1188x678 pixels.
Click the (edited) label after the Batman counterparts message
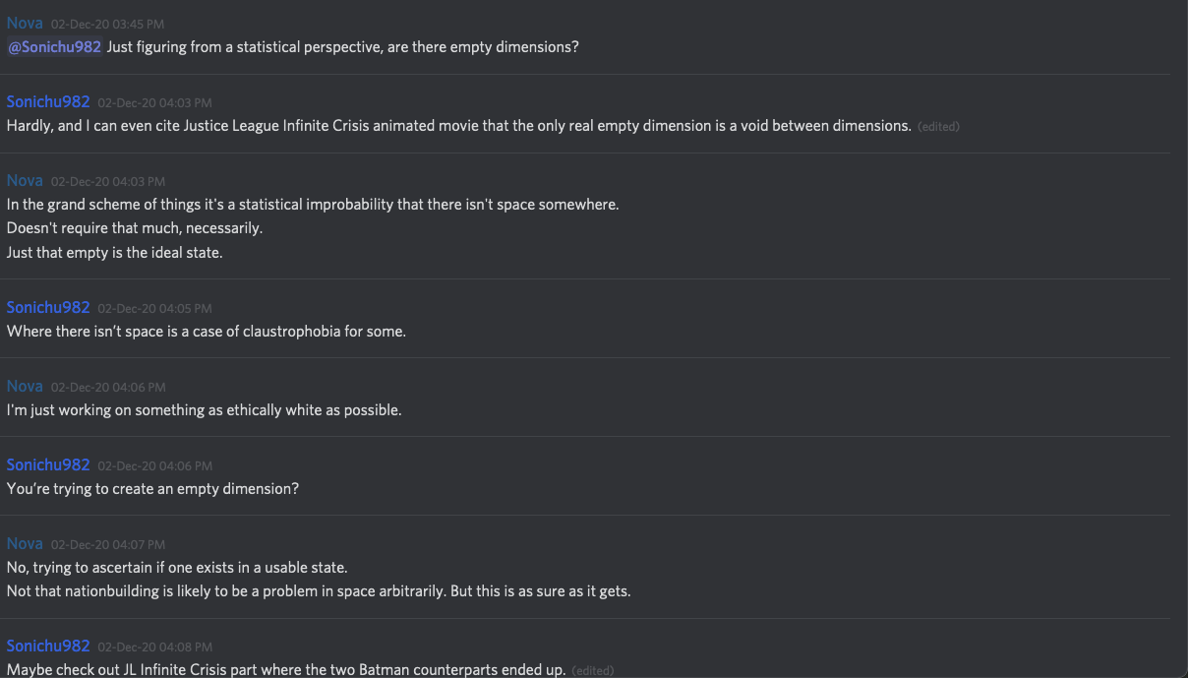(592, 670)
